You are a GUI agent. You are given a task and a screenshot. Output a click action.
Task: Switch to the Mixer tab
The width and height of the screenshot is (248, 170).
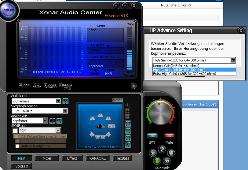pos(47,158)
